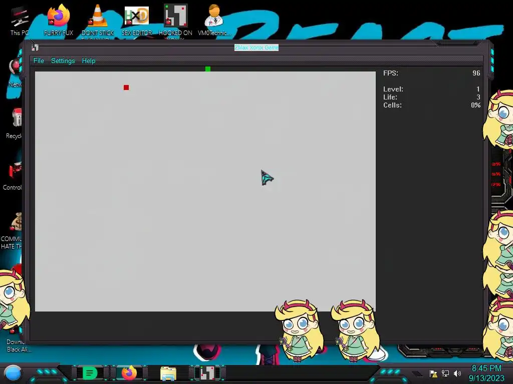Click the Life label

[x=390, y=97]
